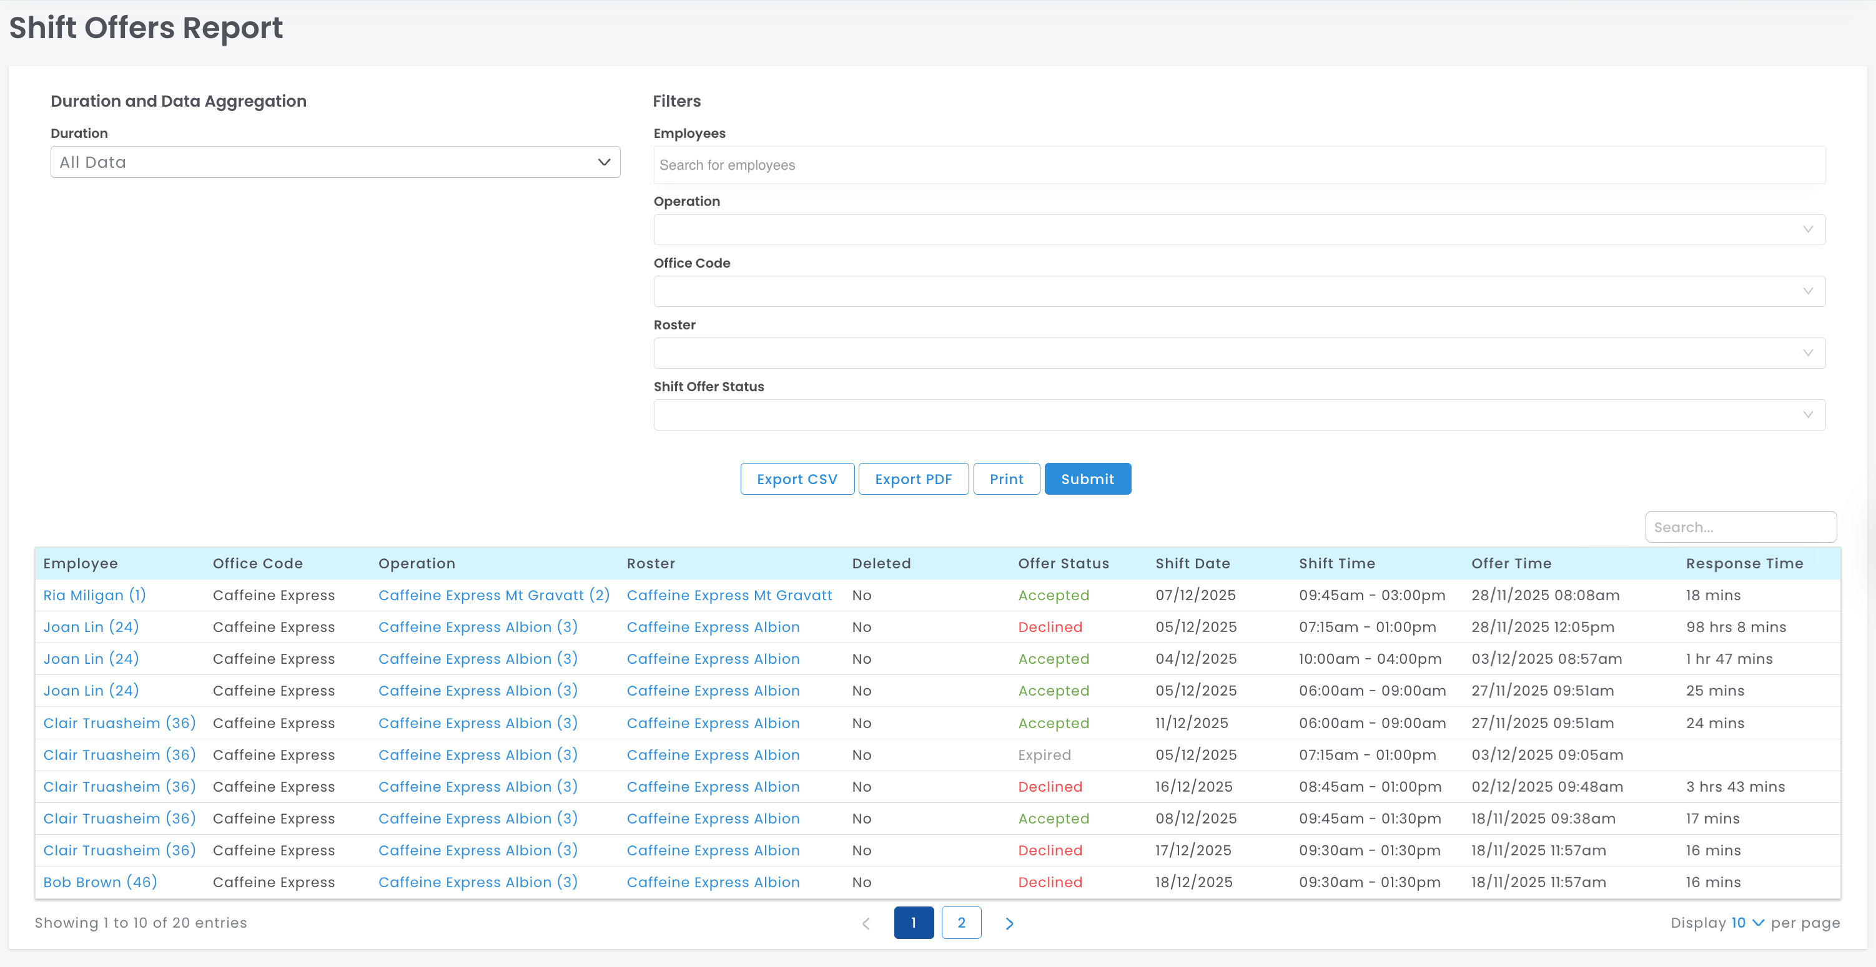The width and height of the screenshot is (1876, 967).
Task: Open the Shift Offer Status dropdown
Action: pyautogui.click(x=1239, y=415)
